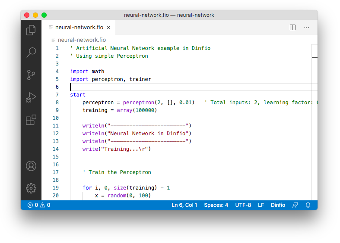Select encoding via UTF-8 indicator

point(243,205)
